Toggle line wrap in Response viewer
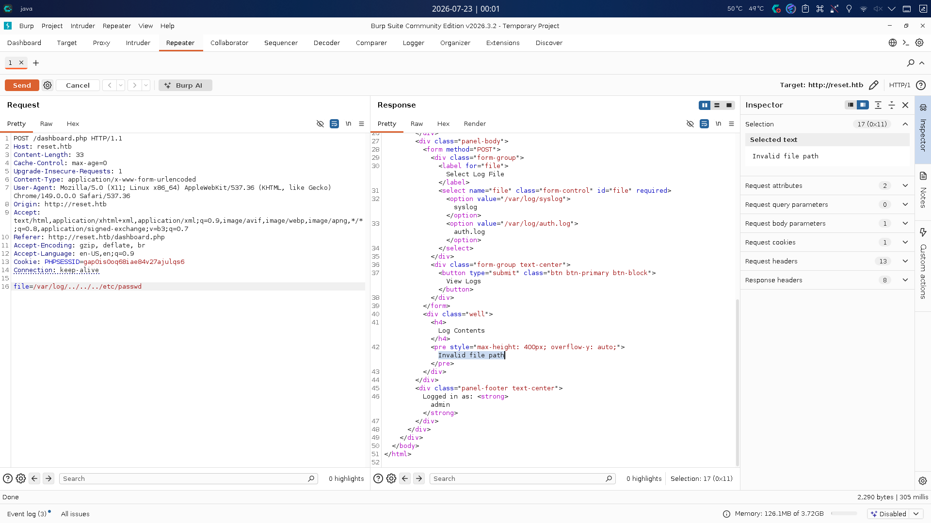The height and width of the screenshot is (523, 931). coord(704,124)
